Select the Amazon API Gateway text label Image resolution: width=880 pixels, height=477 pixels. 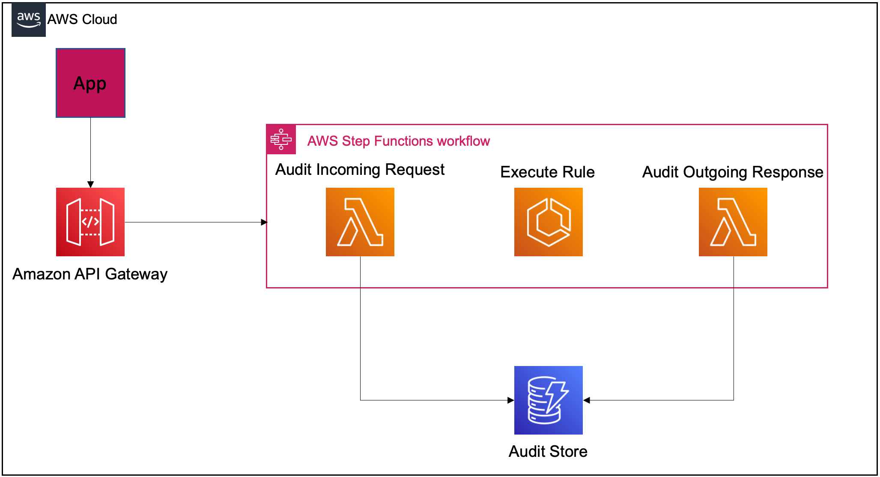tap(90, 274)
